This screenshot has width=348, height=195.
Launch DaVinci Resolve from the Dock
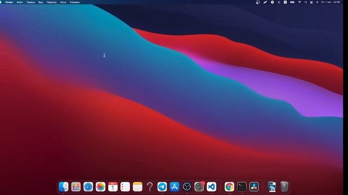[254, 187]
